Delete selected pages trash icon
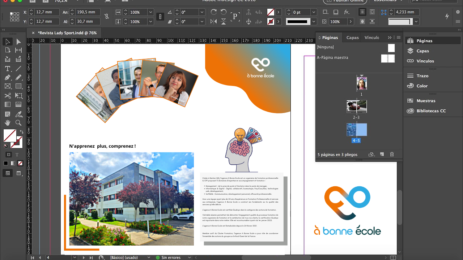Image resolution: width=463 pixels, height=260 pixels. 392,155
